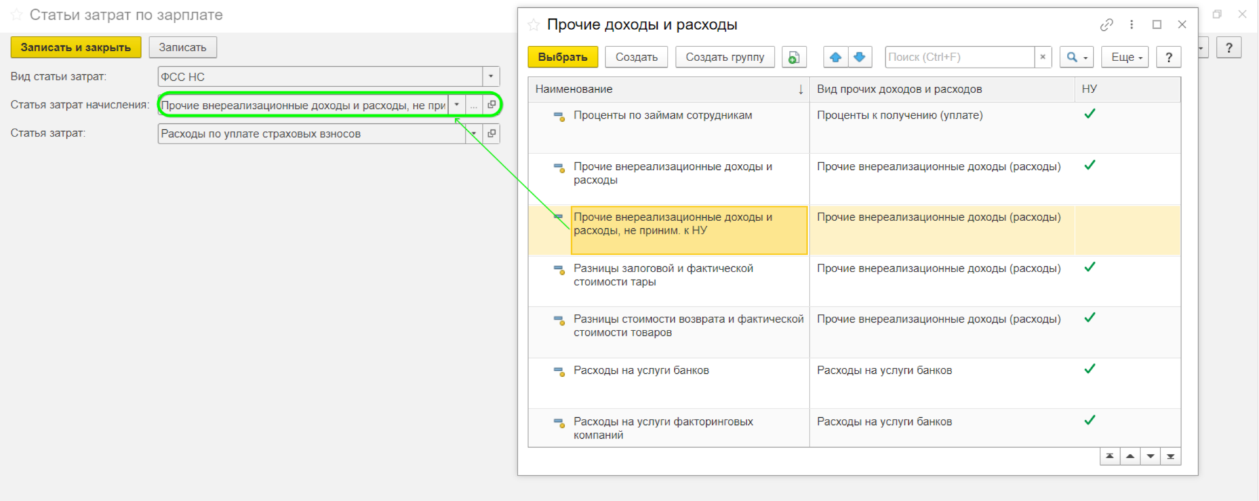Add Статьи затрат по зарплате to favorites (star)
1259x501 pixels.
[x=16, y=14]
